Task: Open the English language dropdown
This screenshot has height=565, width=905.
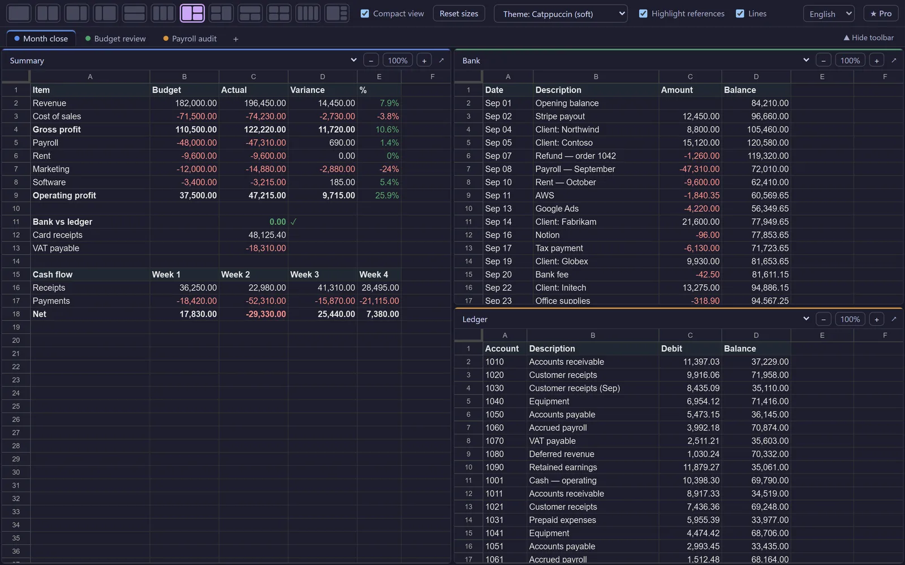Action: 829,14
